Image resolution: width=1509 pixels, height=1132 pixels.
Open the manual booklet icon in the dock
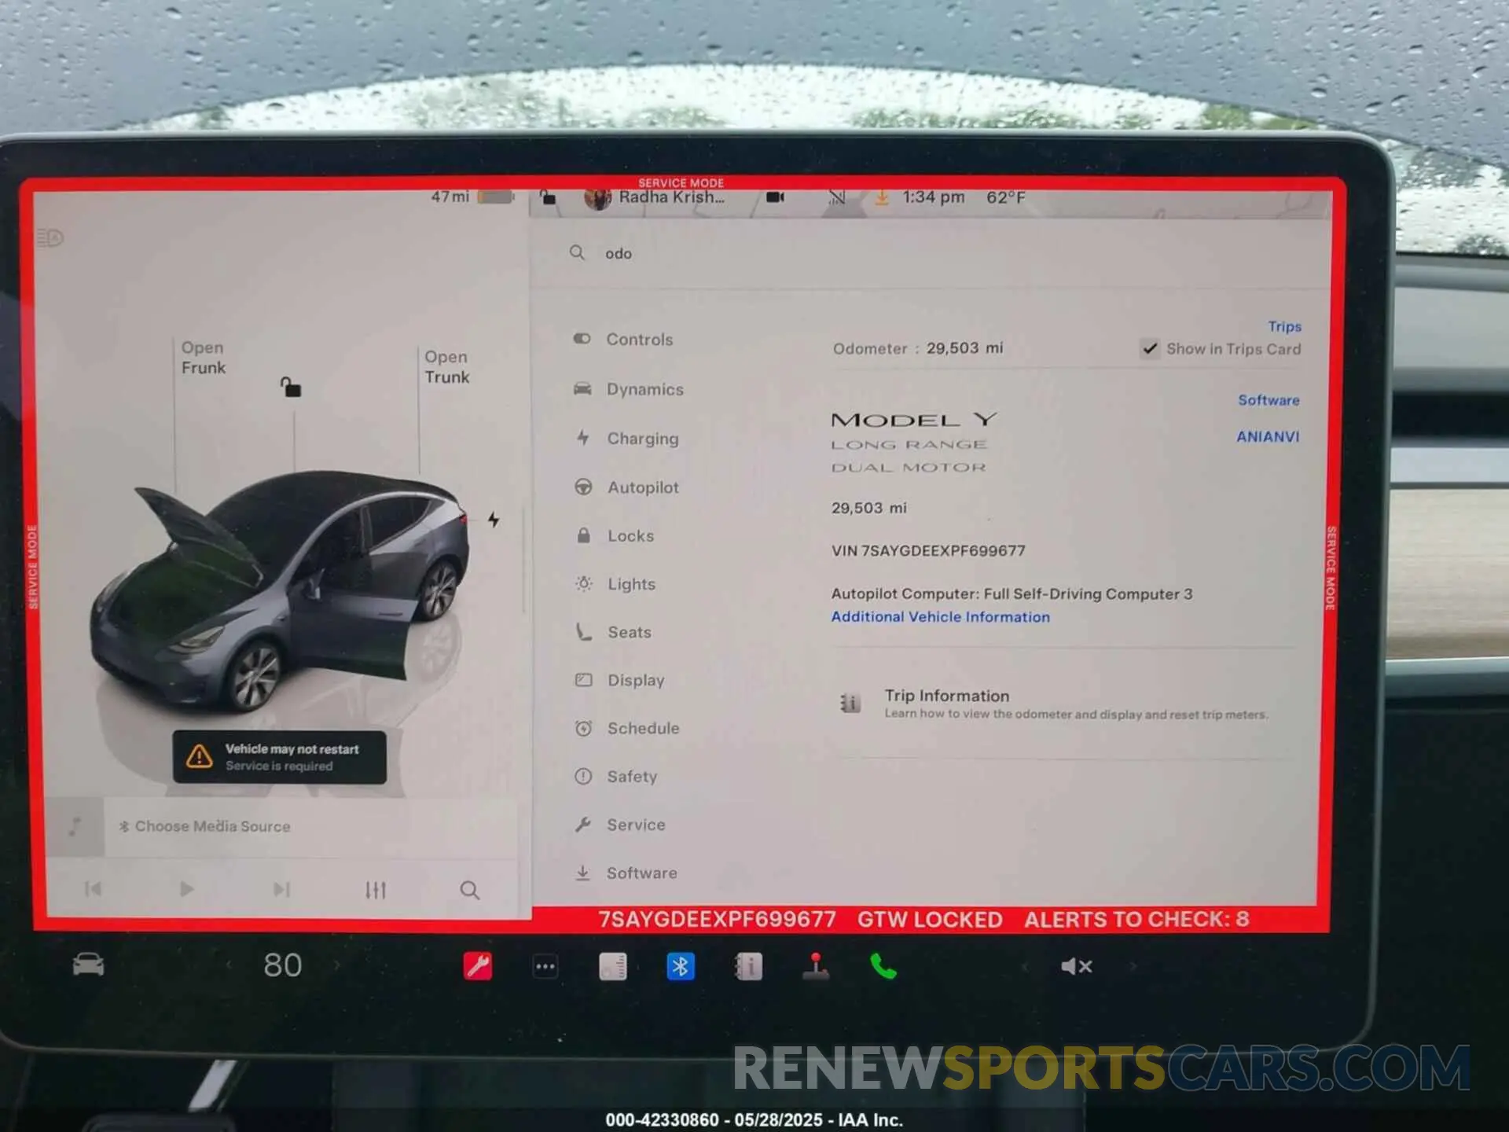coord(748,966)
